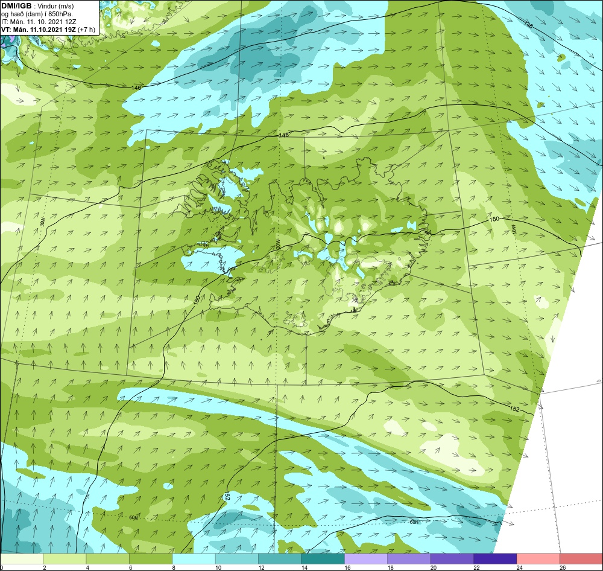This screenshot has width=603, height=571.
Task: Select the salmon legend swatch above 26 m/s
Action: (x=581, y=558)
